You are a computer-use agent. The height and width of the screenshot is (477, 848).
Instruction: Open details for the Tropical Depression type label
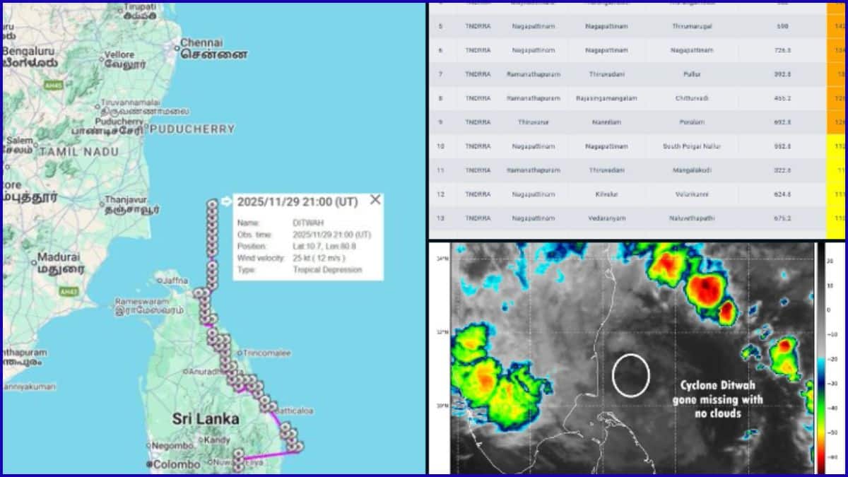[x=328, y=269]
